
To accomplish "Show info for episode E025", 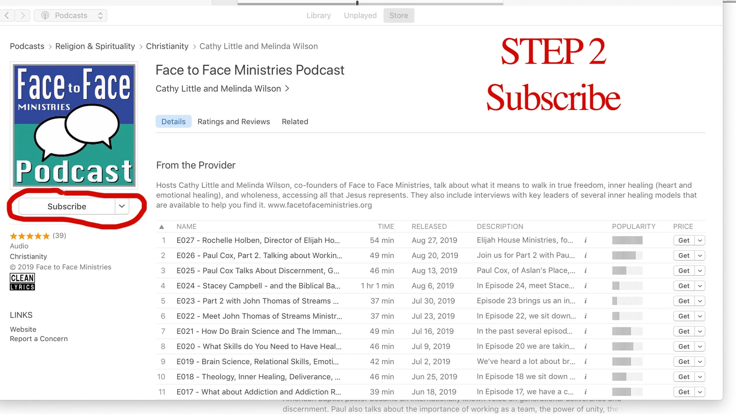I will click(586, 271).
